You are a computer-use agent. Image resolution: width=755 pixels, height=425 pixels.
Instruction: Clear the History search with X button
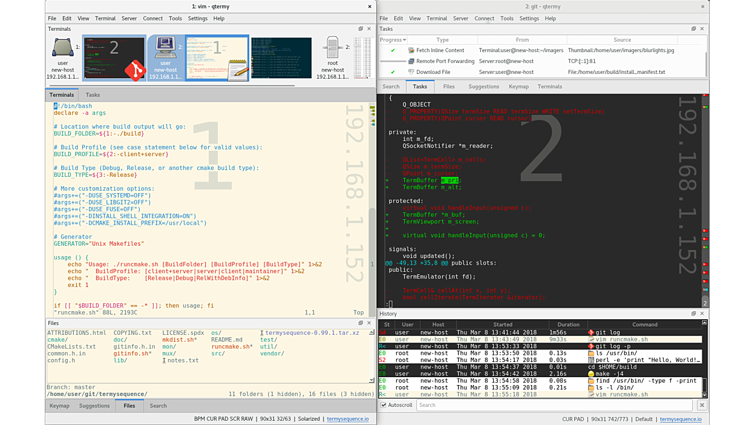point(702,405)
